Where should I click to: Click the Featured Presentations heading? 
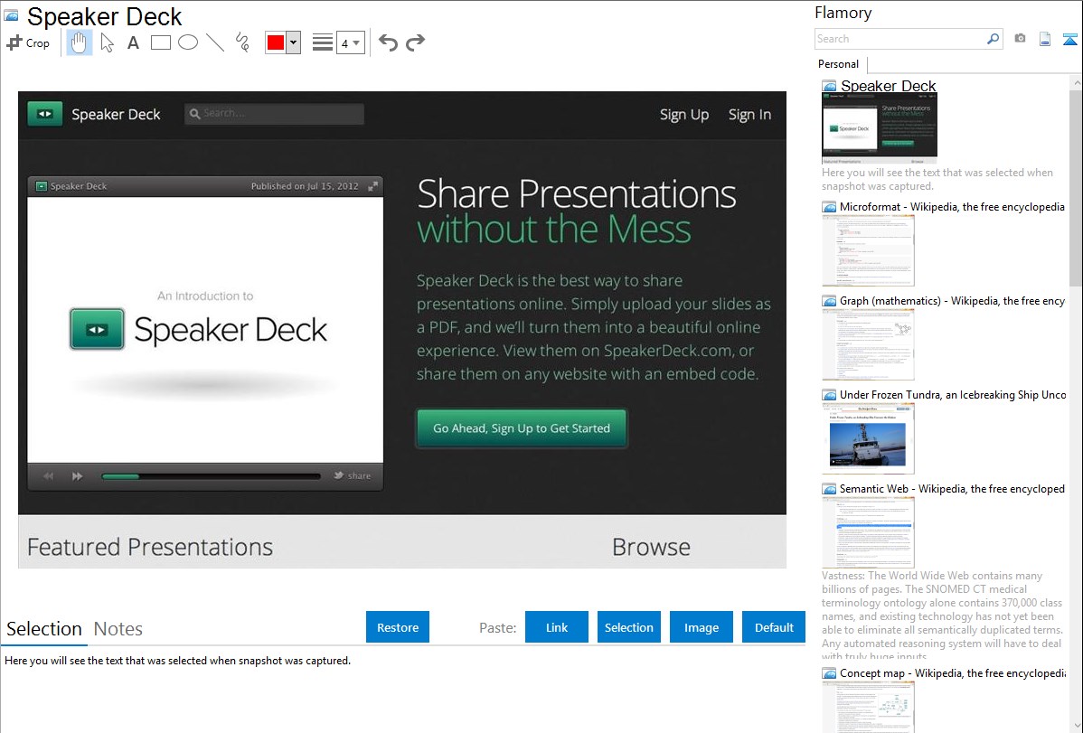click(x=150, y=547)
